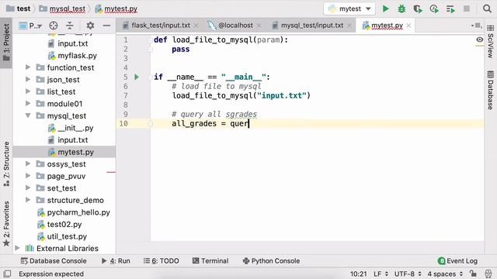
Task: Click the 10:21 cursor position indicator
Action: click(x=358, y=274)
